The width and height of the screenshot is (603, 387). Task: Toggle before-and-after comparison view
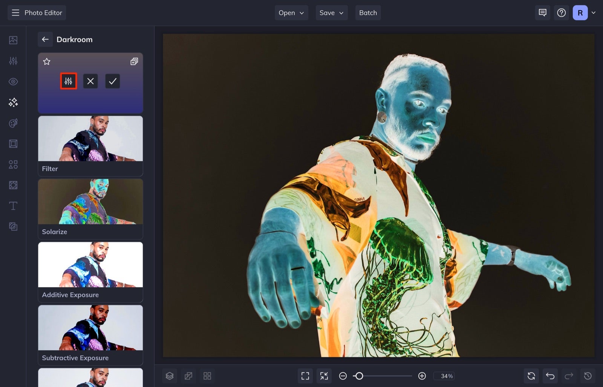188,376
